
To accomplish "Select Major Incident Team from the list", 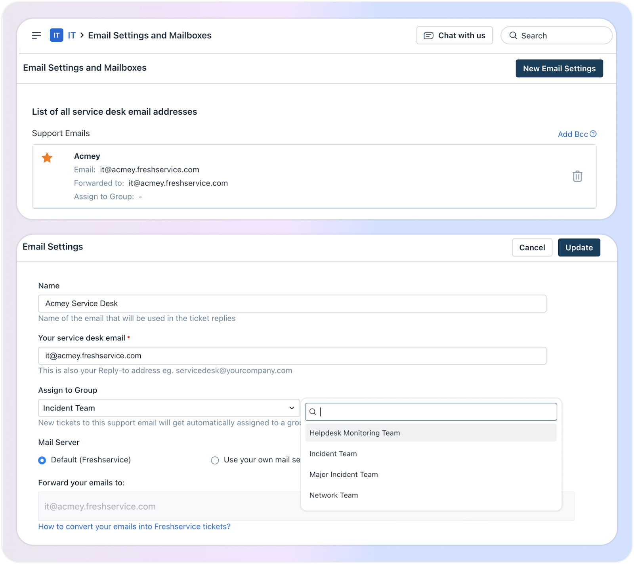I will (344, 474).
